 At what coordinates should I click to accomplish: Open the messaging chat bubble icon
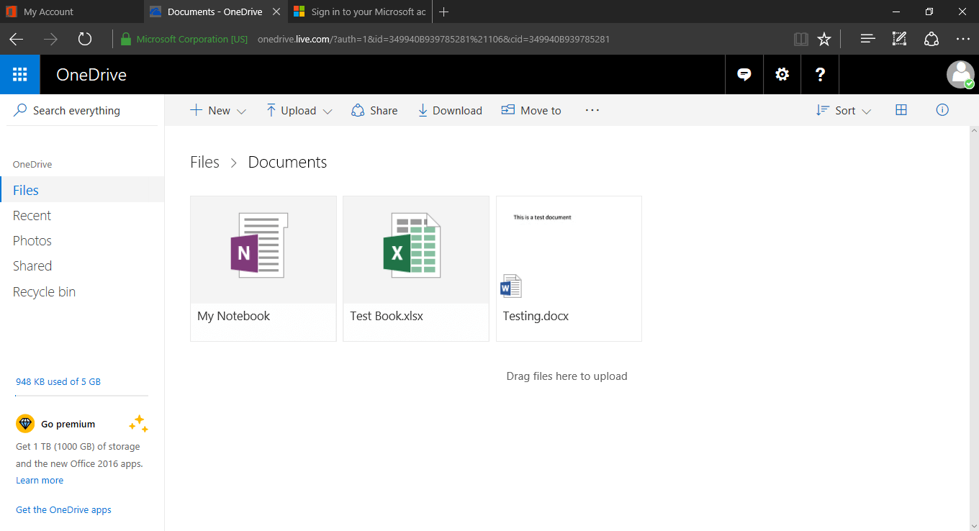(x=744, y=74)
